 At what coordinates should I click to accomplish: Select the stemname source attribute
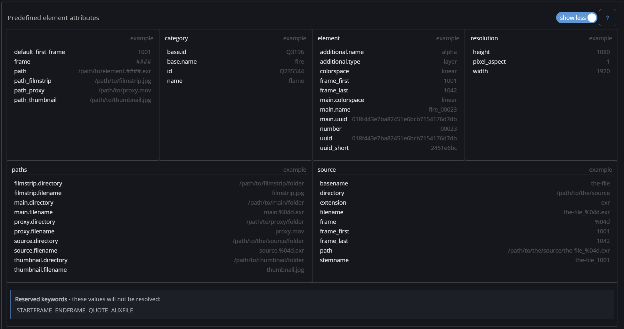pos(334,260)
